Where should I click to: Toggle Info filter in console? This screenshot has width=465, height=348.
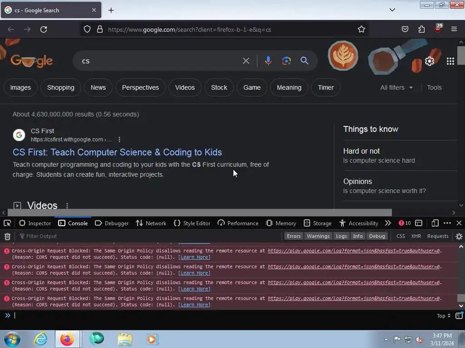tap(358, 236)
